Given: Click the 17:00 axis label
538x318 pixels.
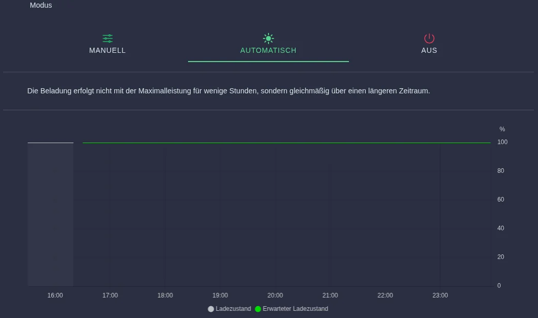Looking at the screenshot, I should [x=110, y=295].
